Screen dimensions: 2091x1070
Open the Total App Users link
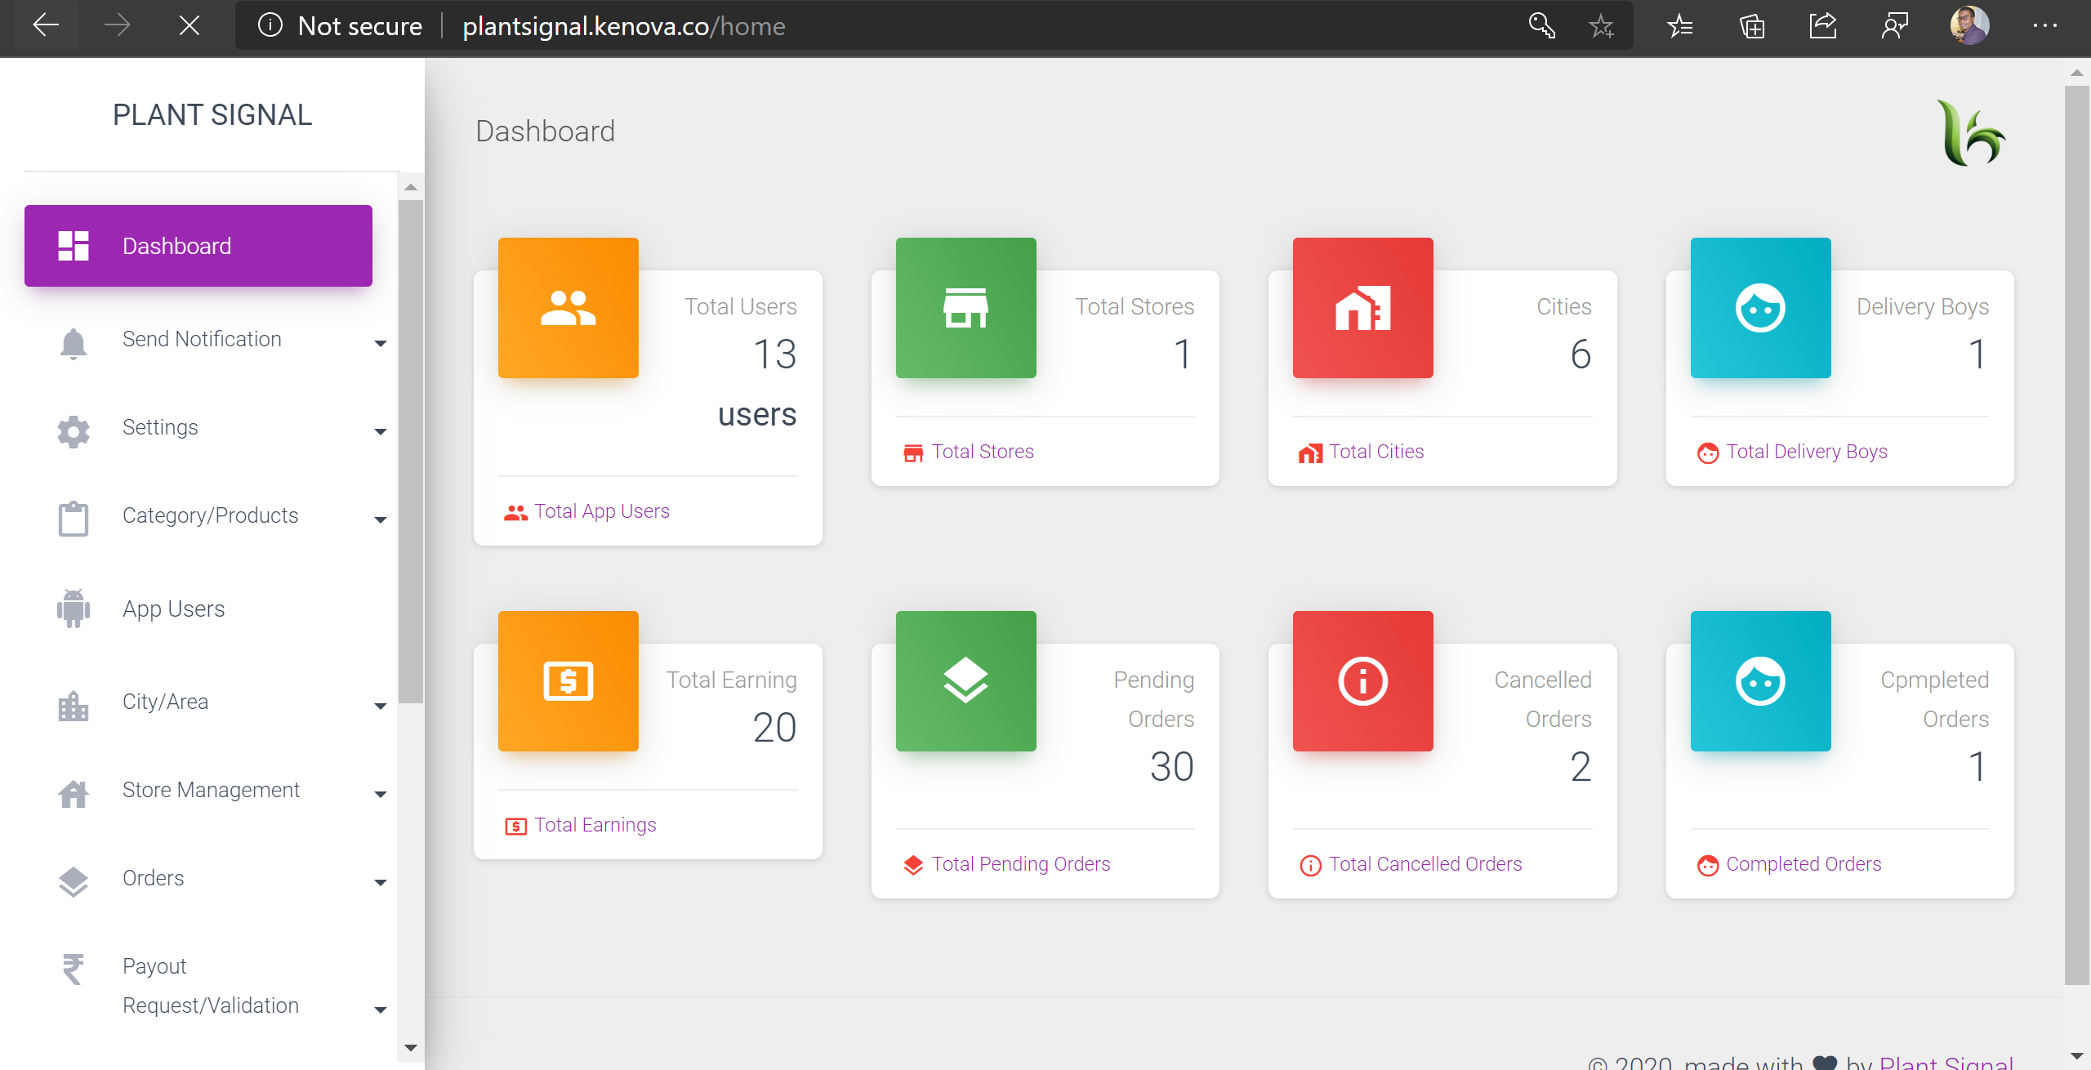(x=601, y=511)
